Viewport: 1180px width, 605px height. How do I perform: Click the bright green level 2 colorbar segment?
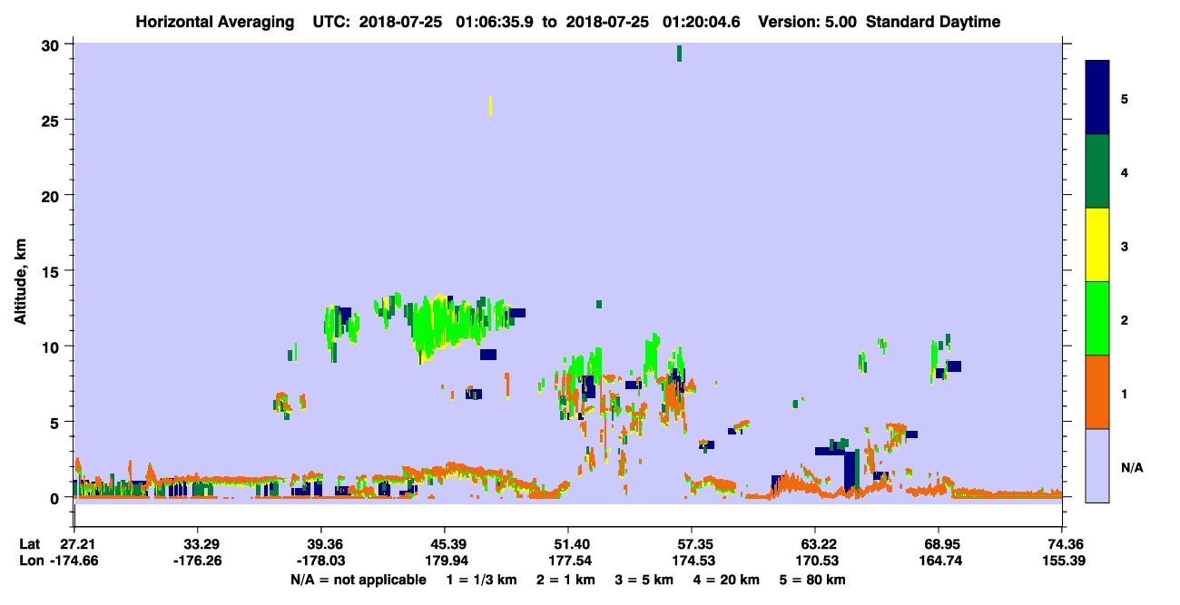[1097, 318]
